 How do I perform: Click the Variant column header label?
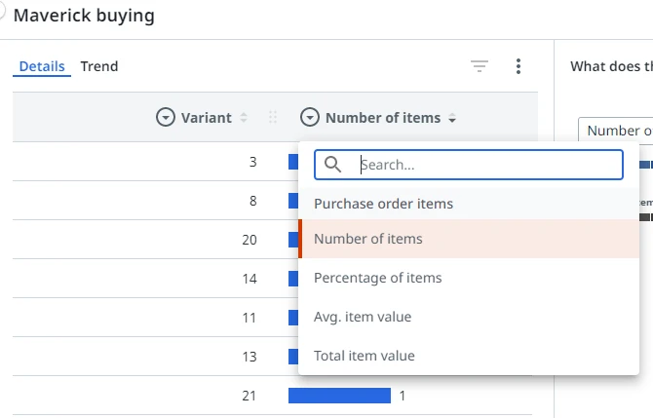pos(207,118)
